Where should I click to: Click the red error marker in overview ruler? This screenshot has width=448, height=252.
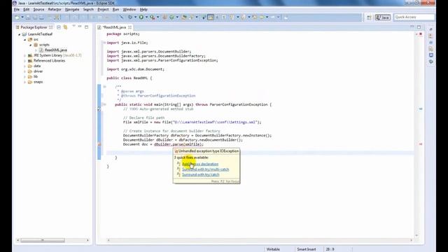421,144
